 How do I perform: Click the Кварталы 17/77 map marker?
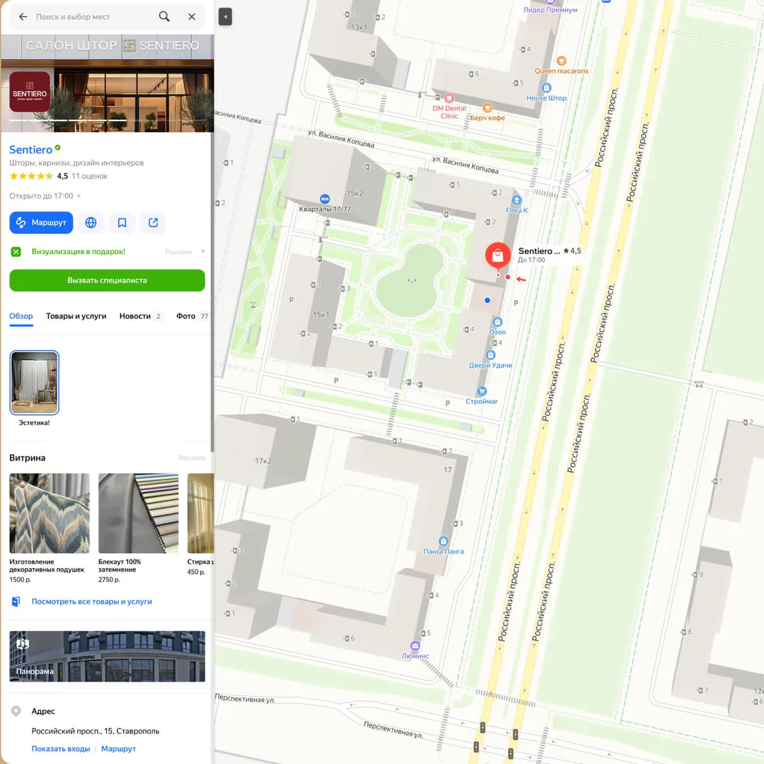click(325, 199)
